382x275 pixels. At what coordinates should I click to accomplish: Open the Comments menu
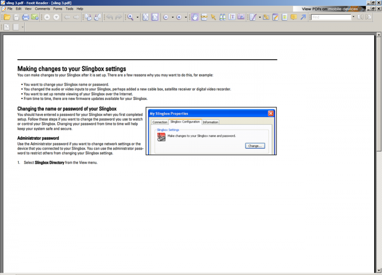[x=42, y=9]
